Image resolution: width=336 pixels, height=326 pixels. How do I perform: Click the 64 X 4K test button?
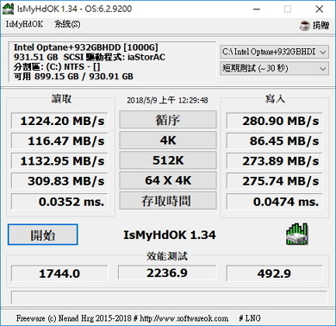pos(168,180)
